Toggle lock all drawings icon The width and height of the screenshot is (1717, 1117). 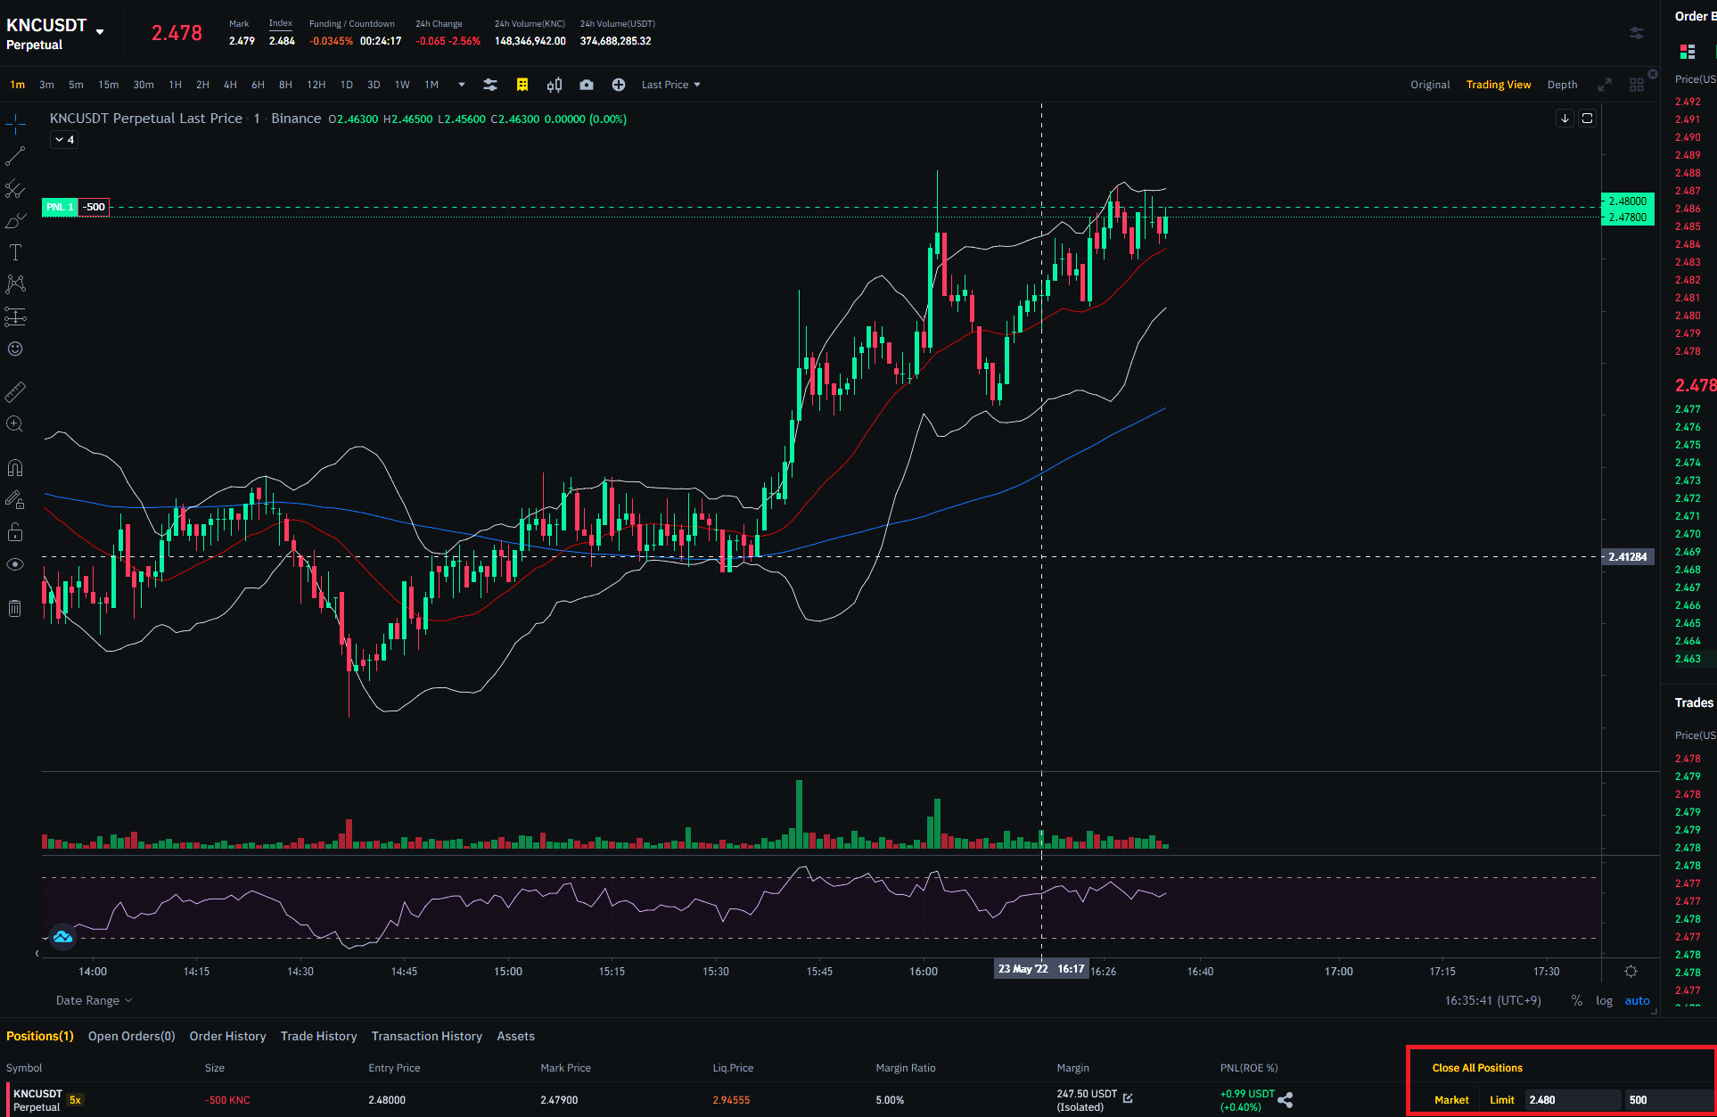coord(15,532)
